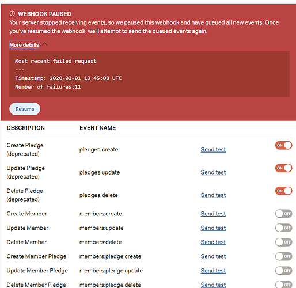Click the WEBHOOK PAUSED heading text
This screenshot has width=296, height=288.
(44, 14)
